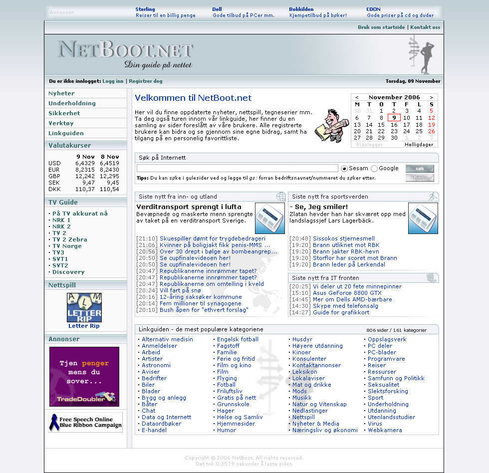This screenshot has height=473, width=489.
Task: Select the Sesam search engine radio button
Action: (x=344, y=169)
